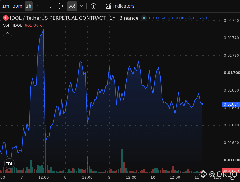This screenshot has height=182, width=240.
Task: Click the IDOL / TetherUS PERPETUAL CONTRACT title
Action: click(x=58, y=18)
